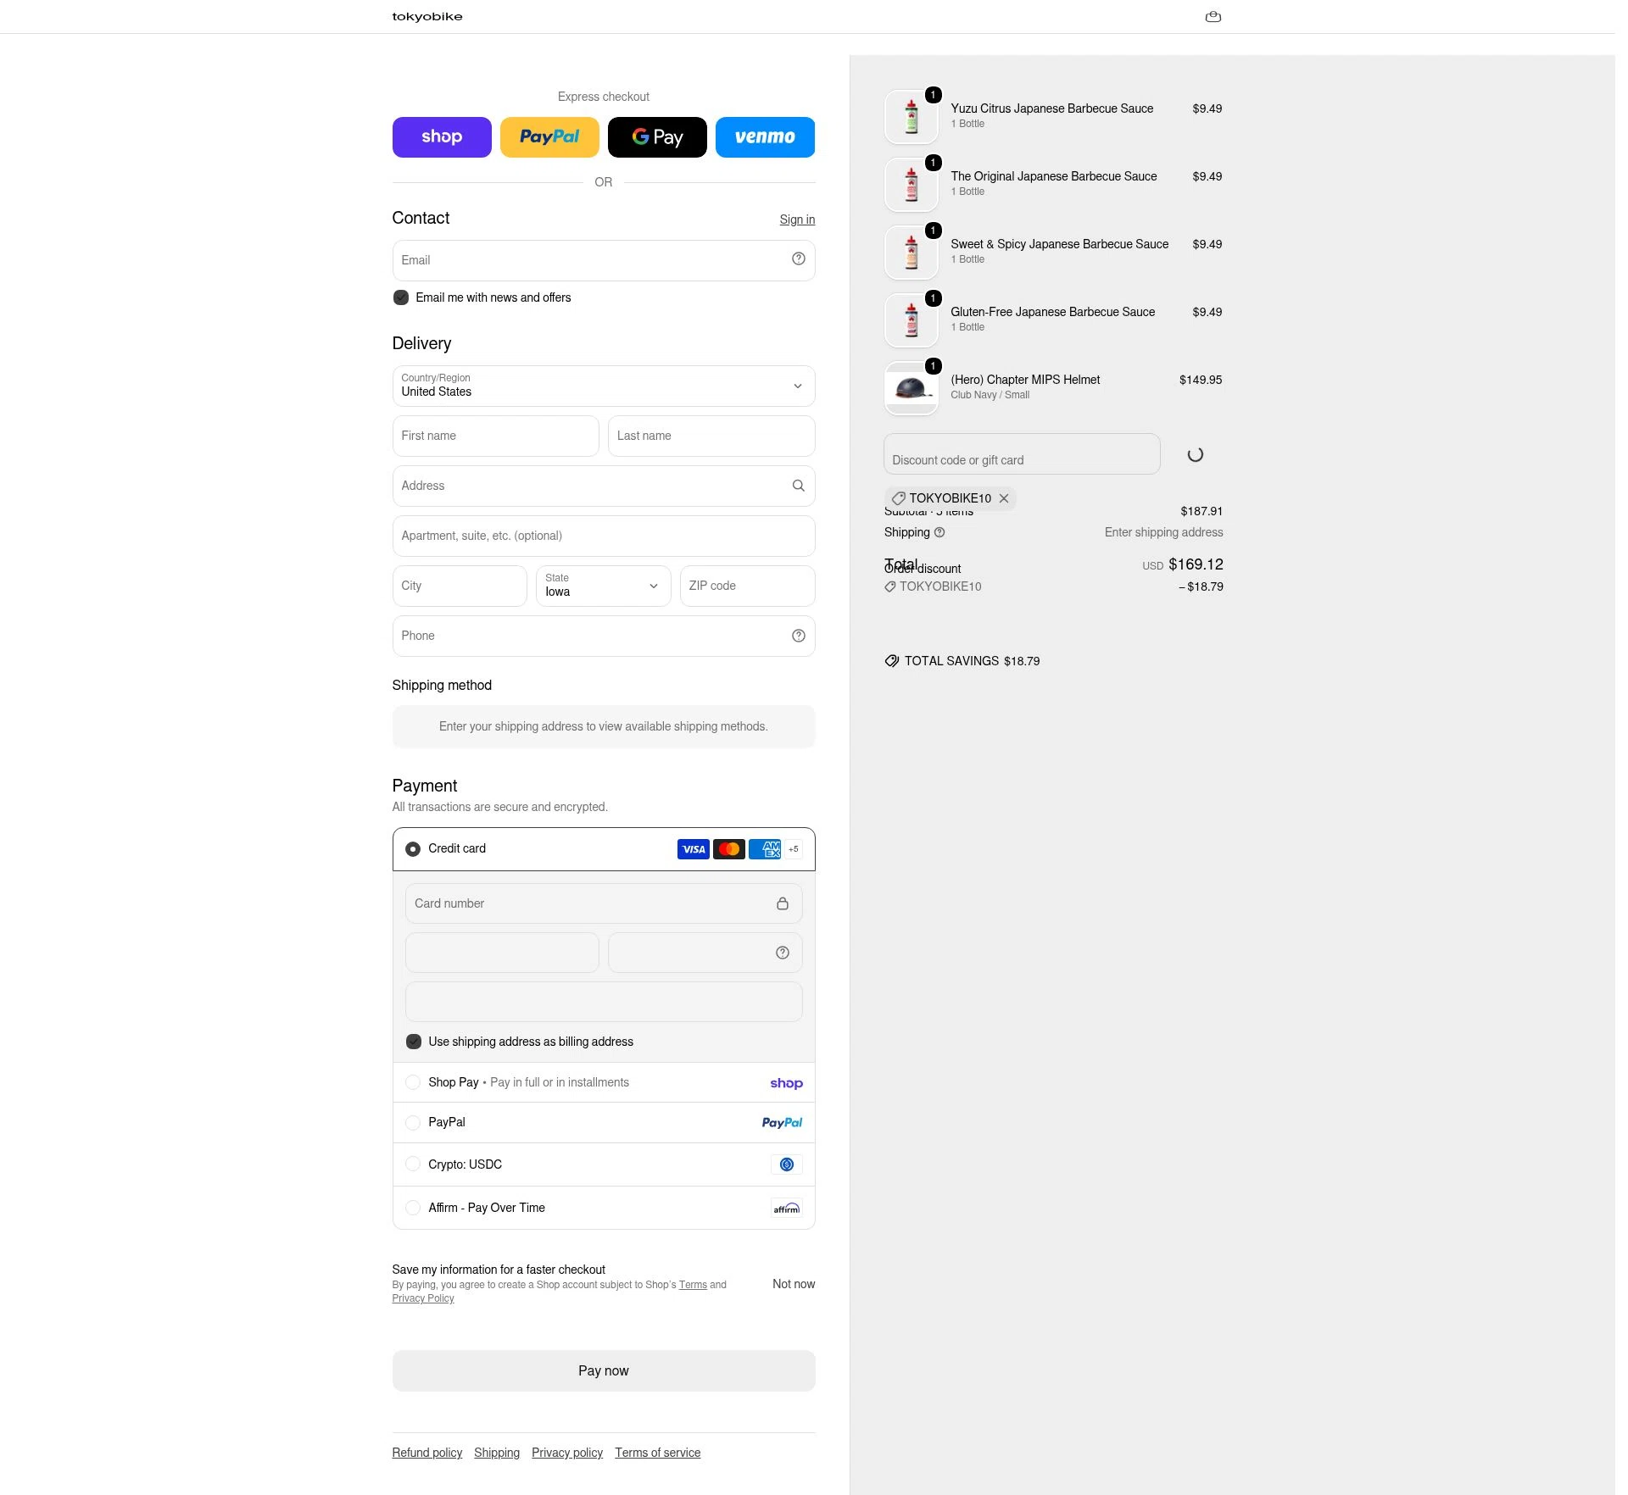This screenshot has width=1628, height=1495.
Task: Open the State dropdown showing Iowa
Action: point(604,586)
